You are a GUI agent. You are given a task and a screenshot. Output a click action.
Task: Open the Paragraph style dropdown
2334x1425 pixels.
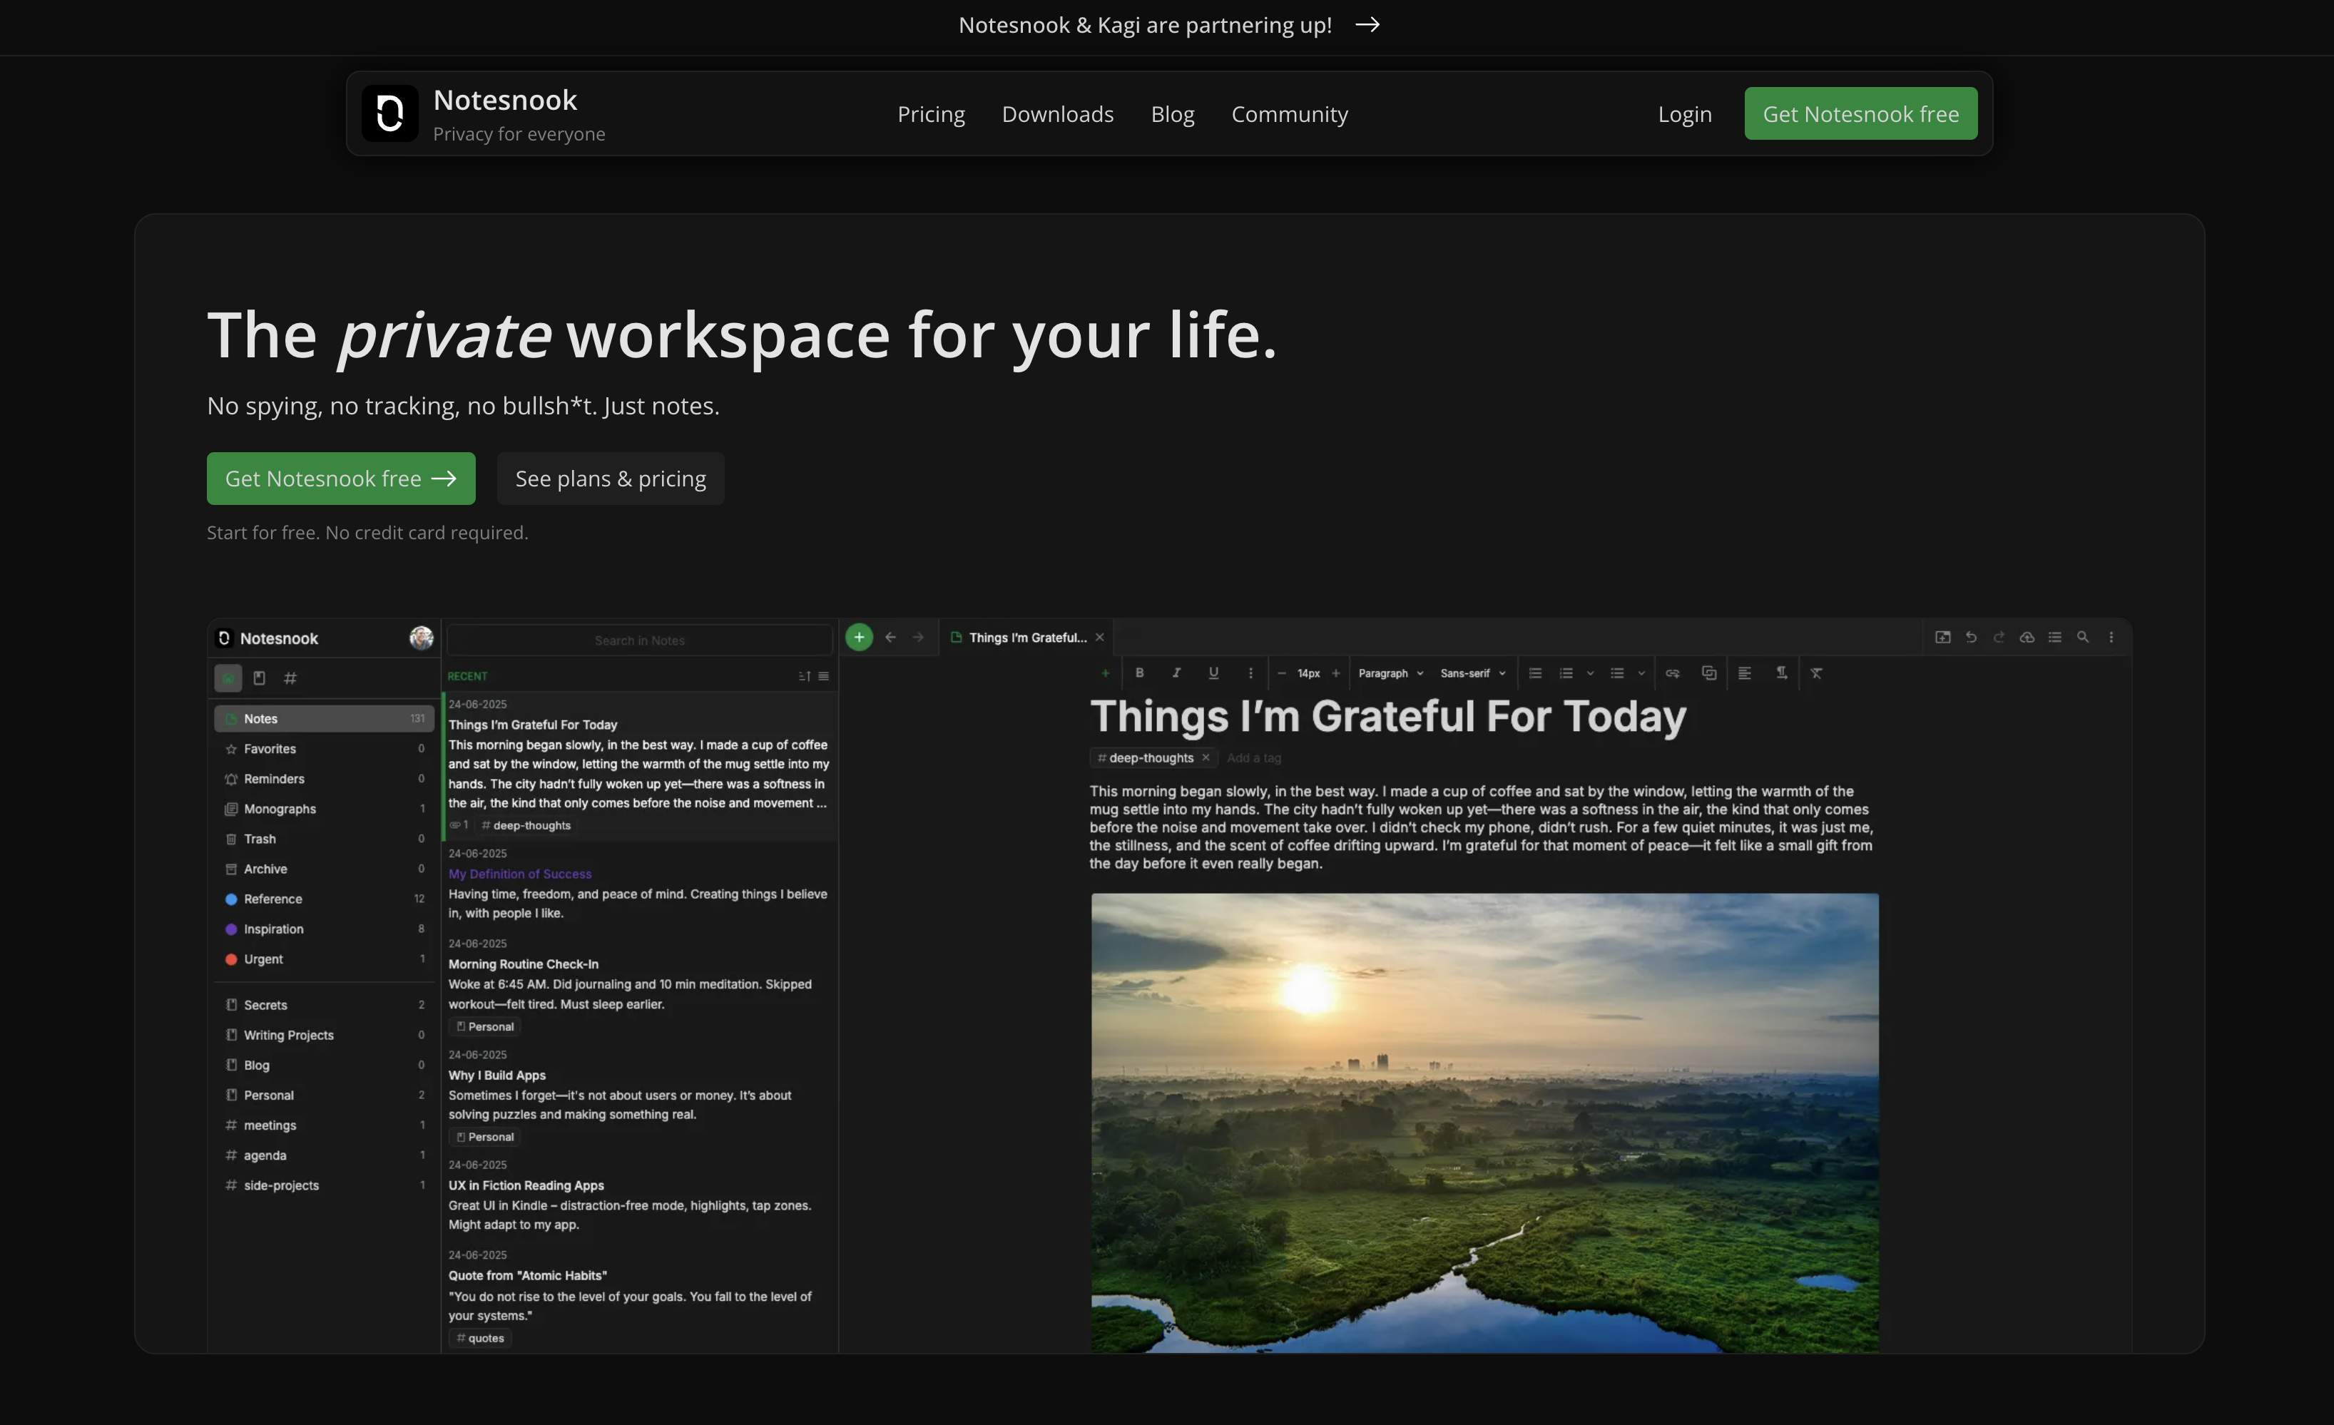1390,673
